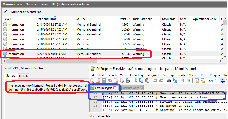The image size is (228, 119).
Task: Click the Sentinel ID text in General tab
Action: coord(48,90)
